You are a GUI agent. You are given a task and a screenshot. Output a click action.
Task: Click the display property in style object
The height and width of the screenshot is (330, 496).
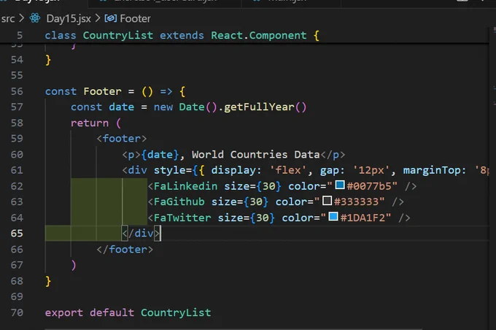point(233,170)
